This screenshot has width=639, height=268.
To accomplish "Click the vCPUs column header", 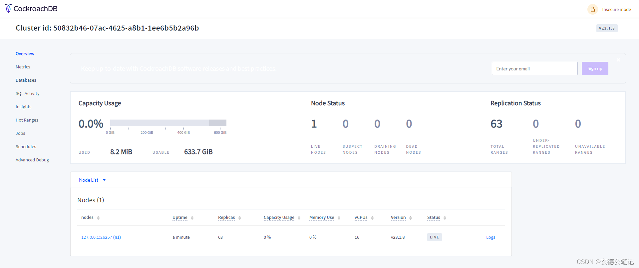I will point(361,218).
